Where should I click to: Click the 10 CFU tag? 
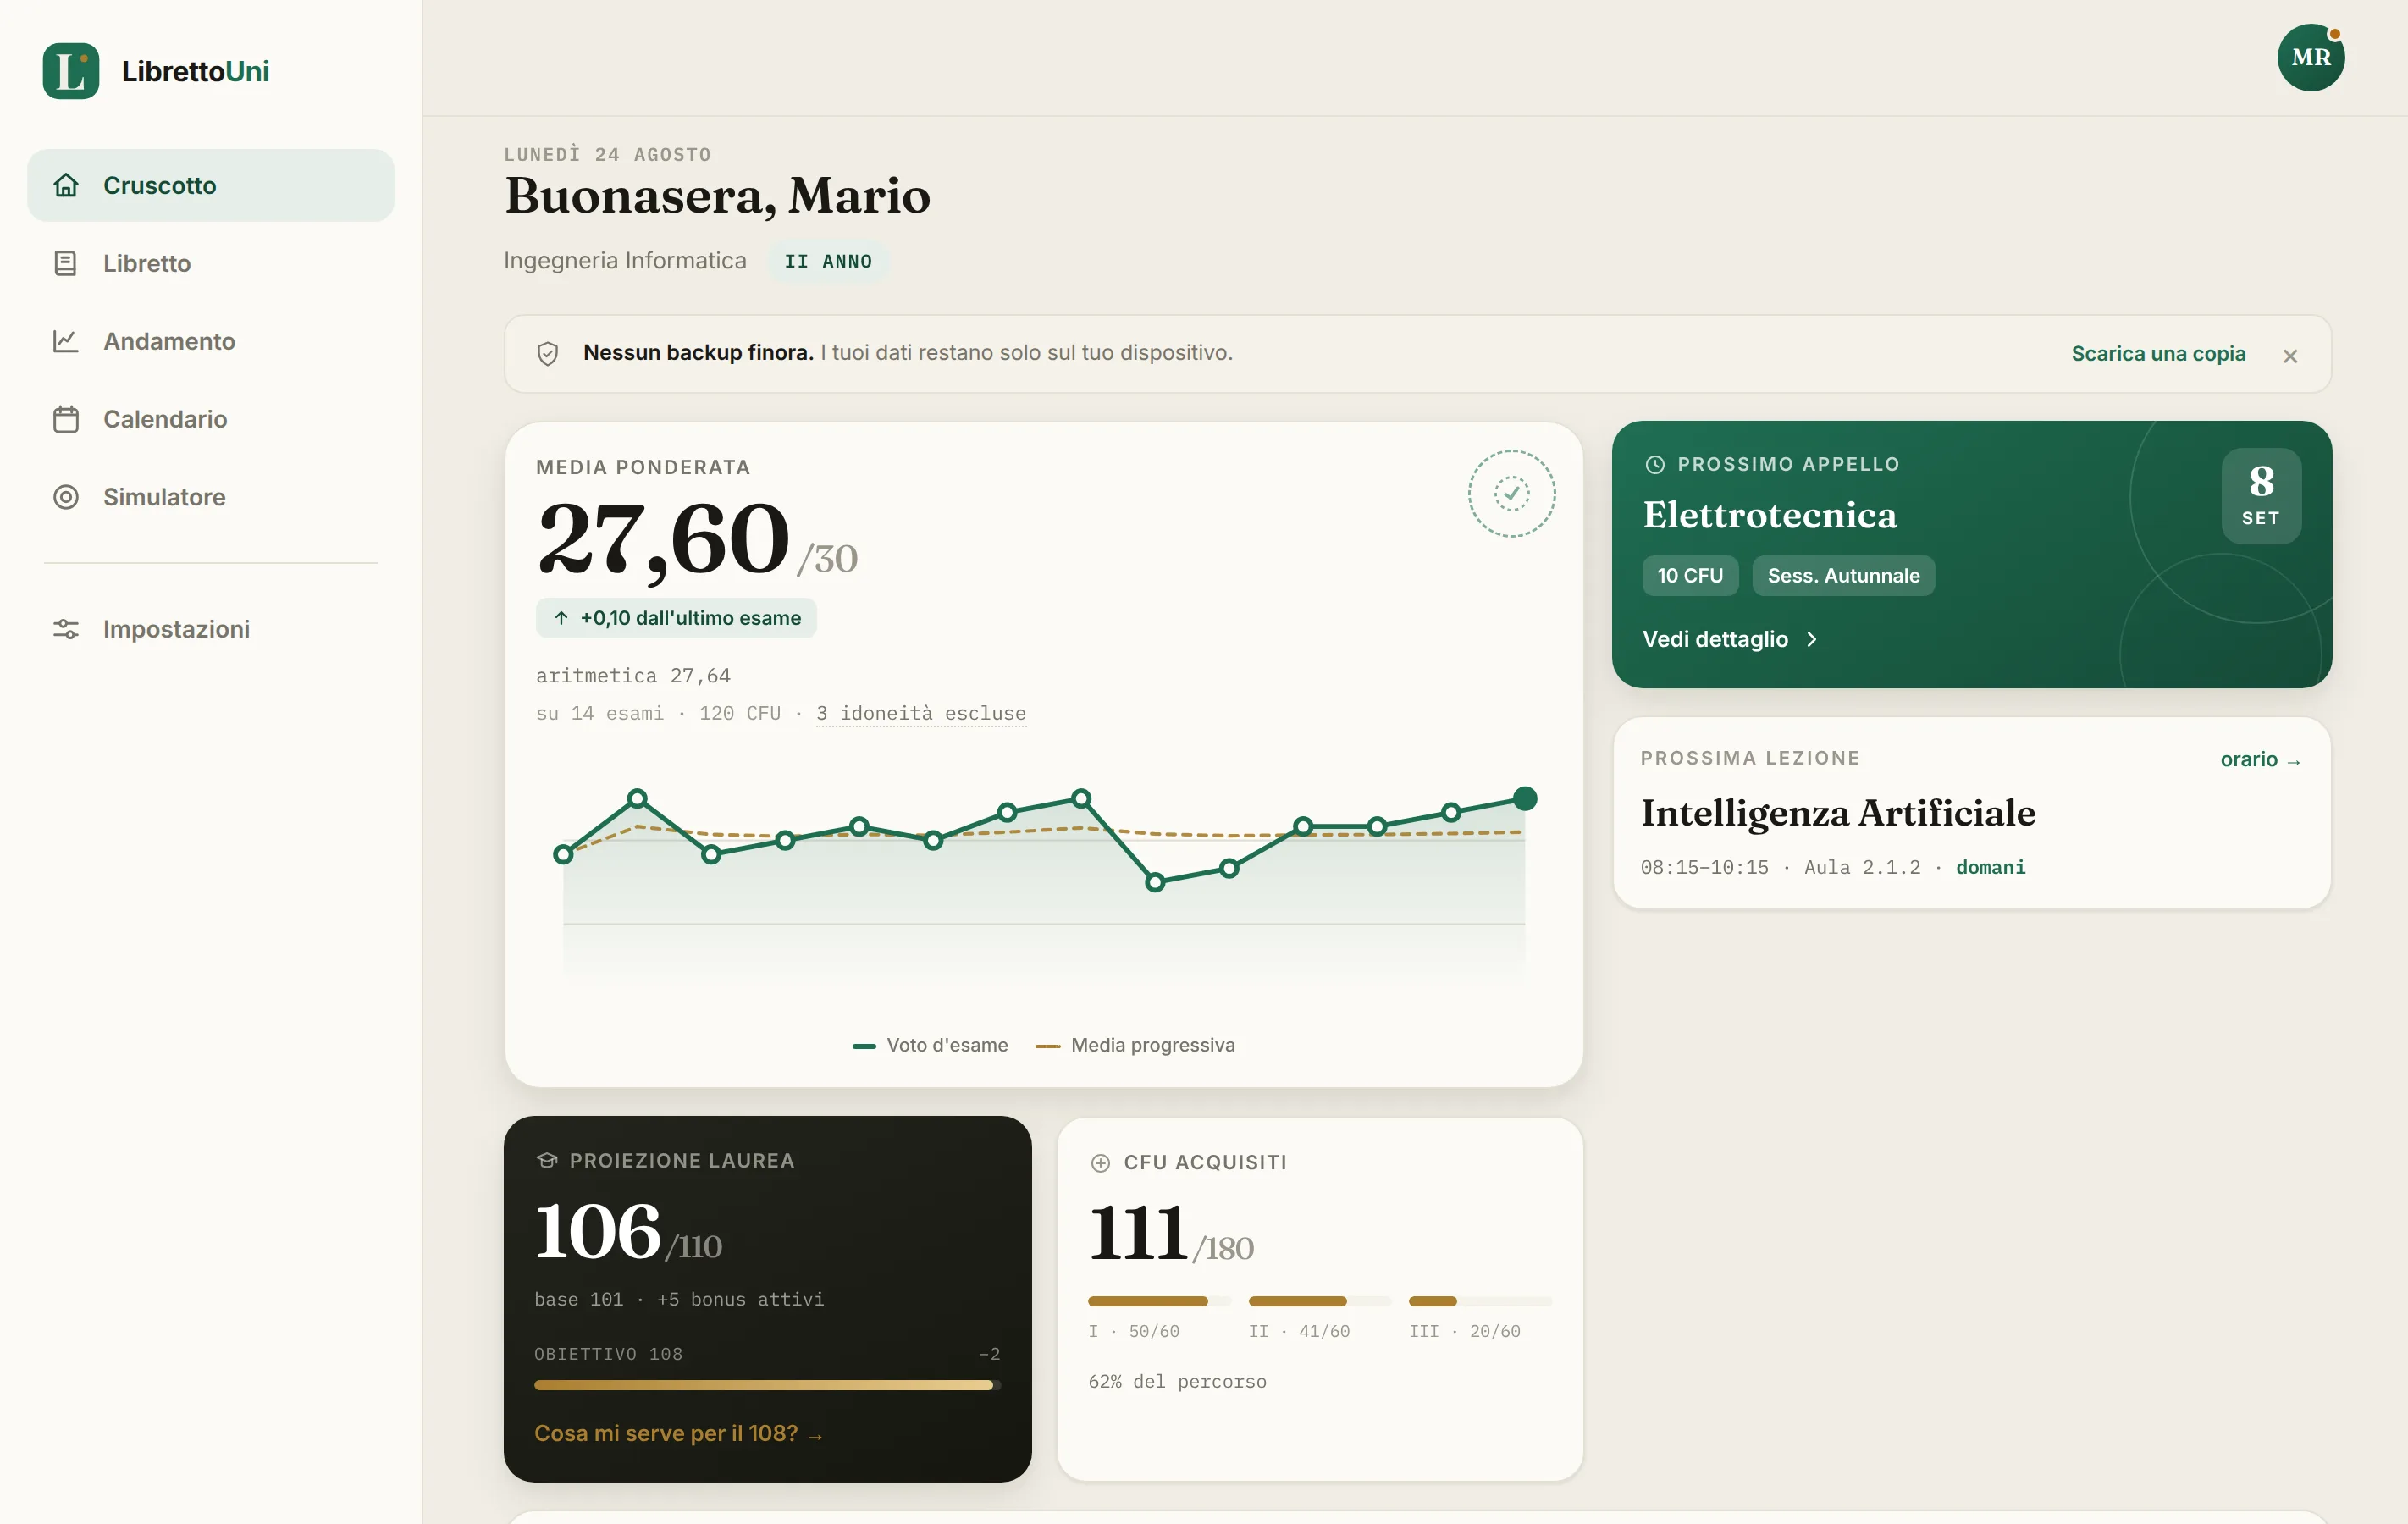(1690, 576)
